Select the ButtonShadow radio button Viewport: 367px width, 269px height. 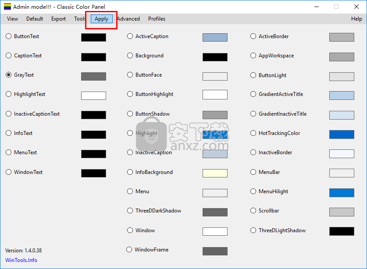pyautogui.click(x=130, y=113)
